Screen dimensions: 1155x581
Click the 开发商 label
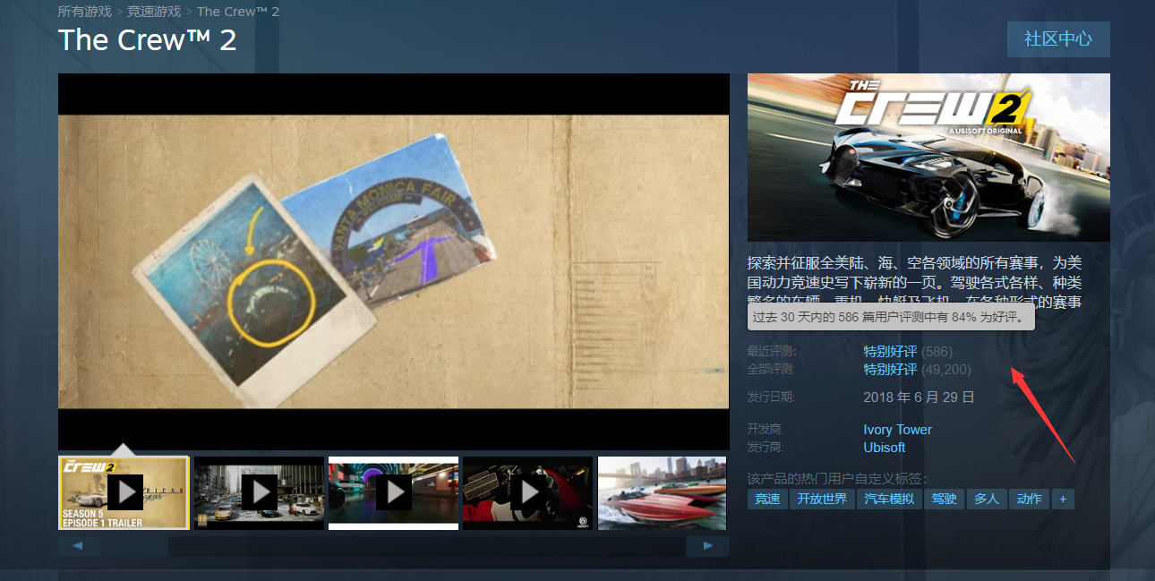click(765, 430)
